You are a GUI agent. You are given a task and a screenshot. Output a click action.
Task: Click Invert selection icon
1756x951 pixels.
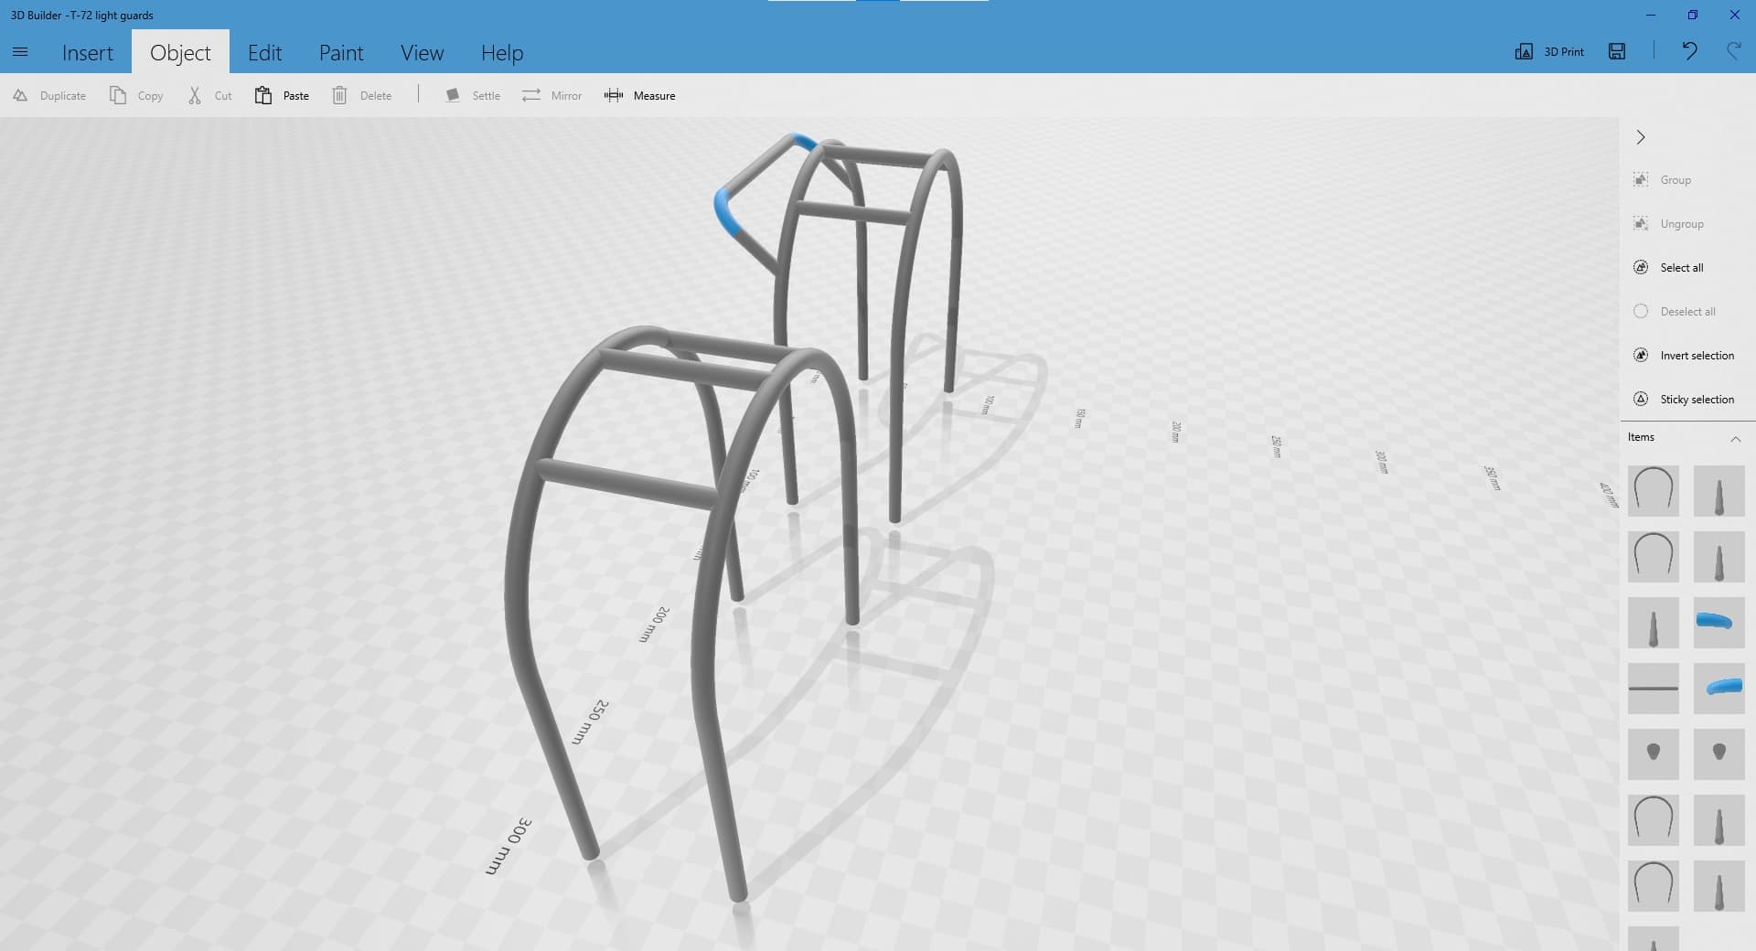[1641, 355]
